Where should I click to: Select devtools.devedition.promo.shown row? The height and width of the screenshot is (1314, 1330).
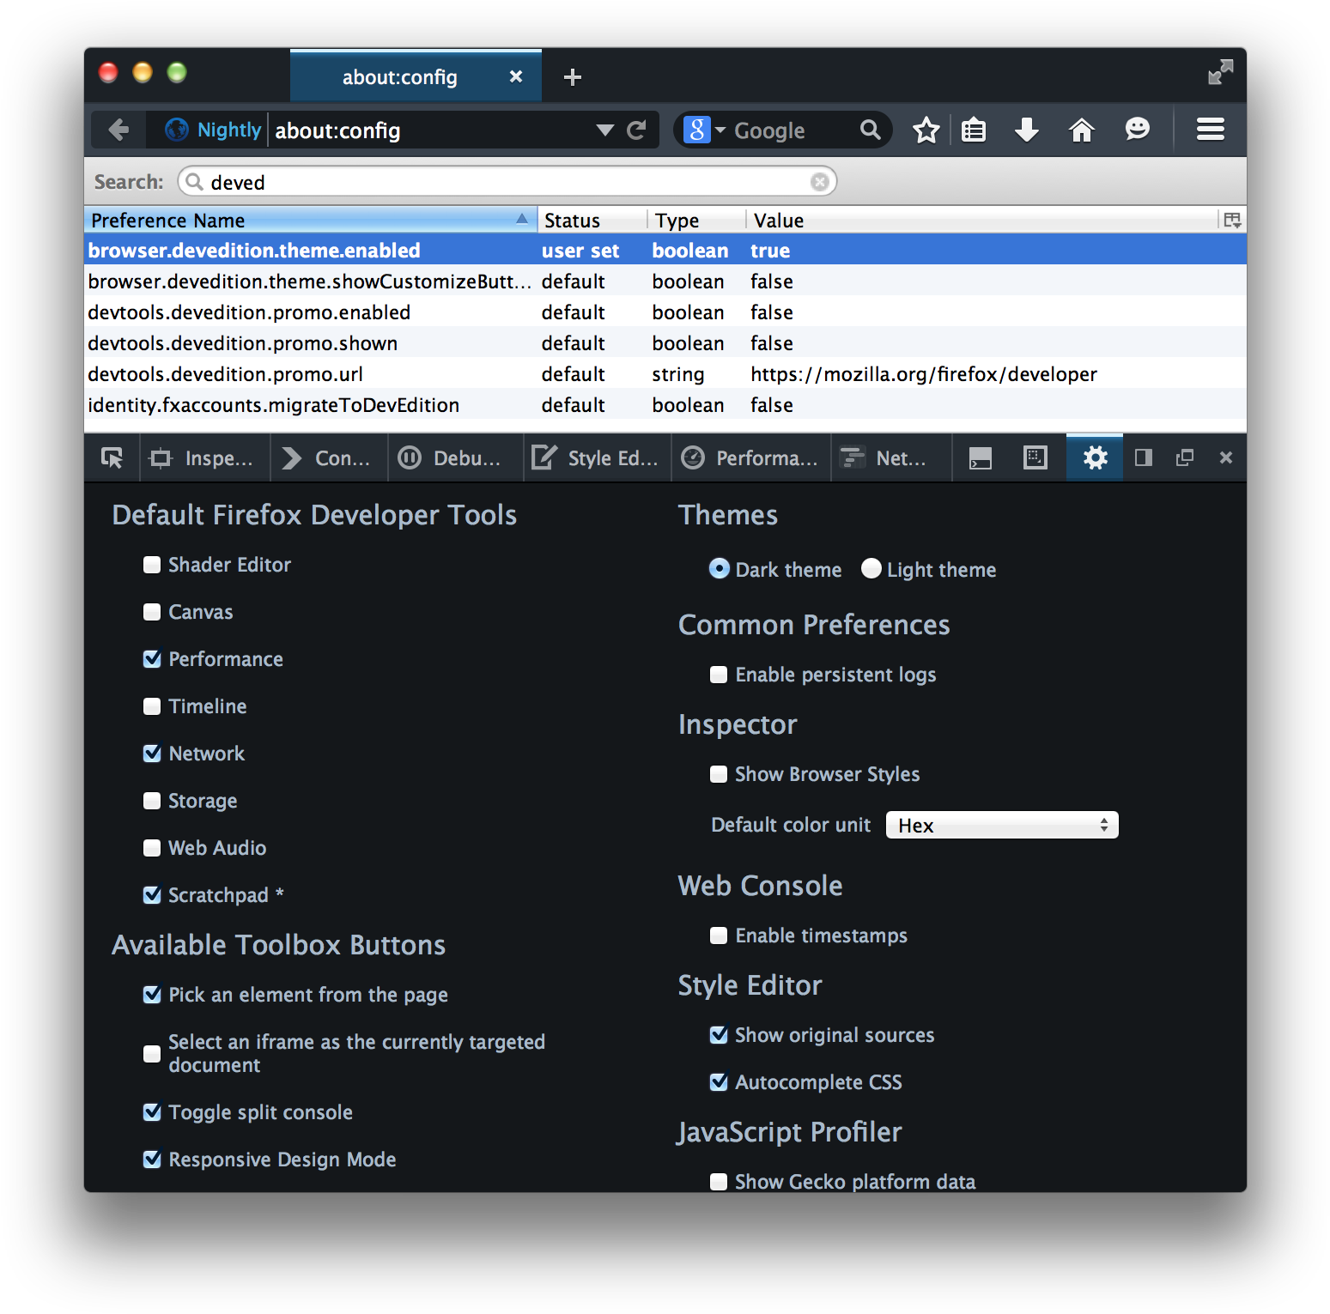pyautogui.click(x=665, y=342)
